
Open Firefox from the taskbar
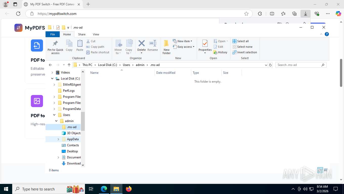pos(129,189)
